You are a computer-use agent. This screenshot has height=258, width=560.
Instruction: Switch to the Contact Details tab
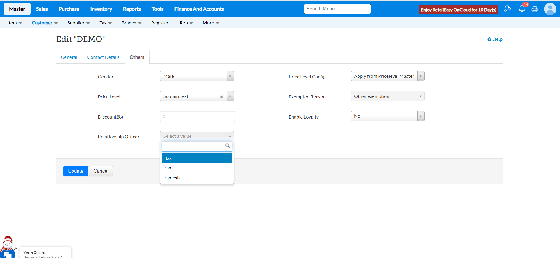tap(104, 57)
